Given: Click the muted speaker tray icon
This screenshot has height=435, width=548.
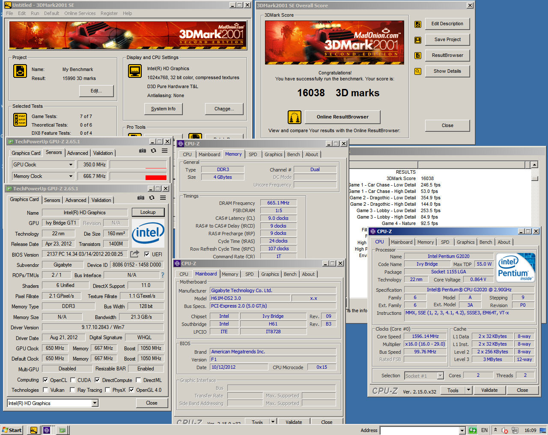Looking at the screenshot, I should pyautogui.click(x=505, y=430).
